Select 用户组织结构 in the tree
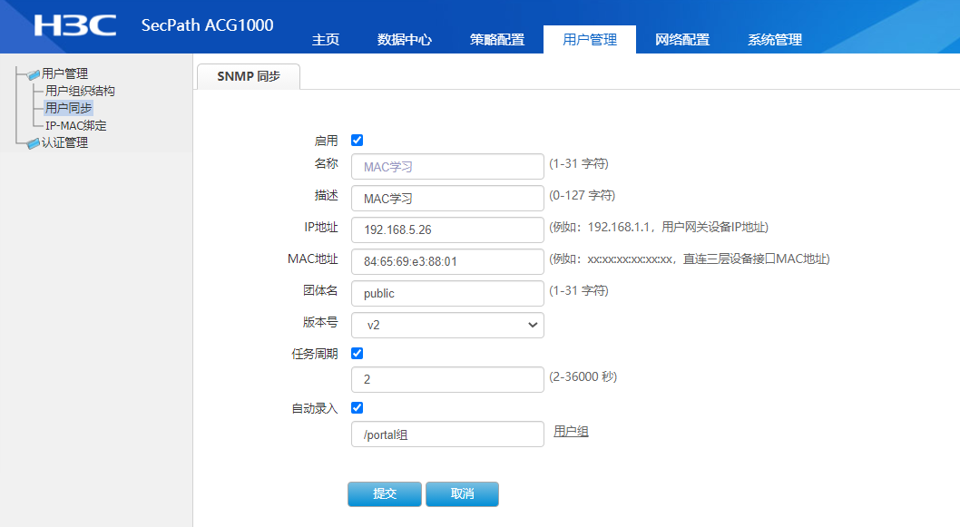This screenshot has height=527, width=960. [x=80, y=91]
